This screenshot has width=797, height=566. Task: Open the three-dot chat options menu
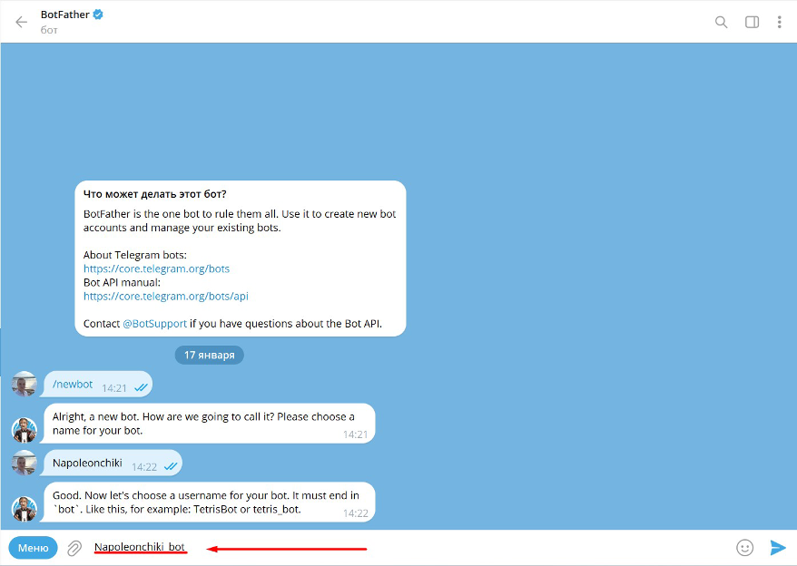click(x=779, y=22)
